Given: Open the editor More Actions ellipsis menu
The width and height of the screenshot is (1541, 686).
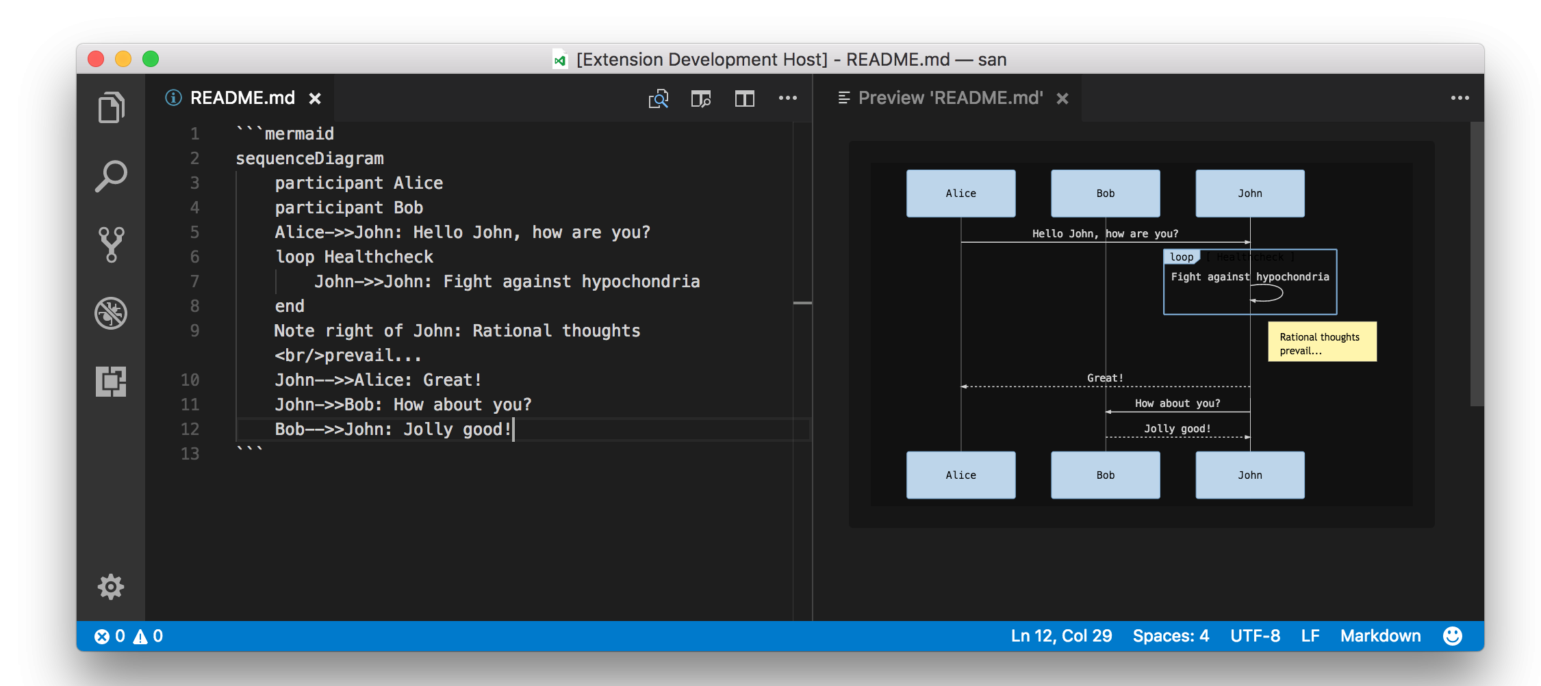Looking at the screenshot, I should (788, 98).
